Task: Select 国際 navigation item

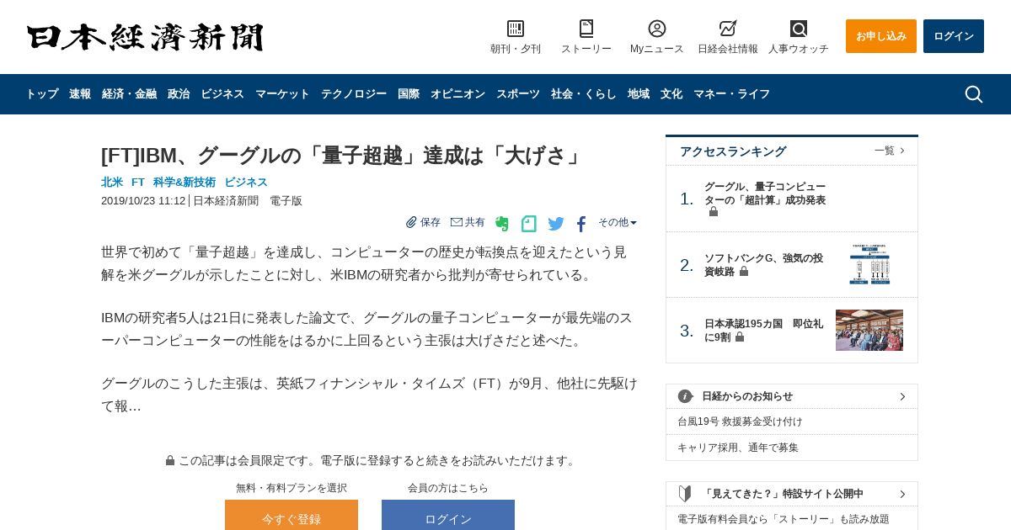Action: [x=409, y=94]
